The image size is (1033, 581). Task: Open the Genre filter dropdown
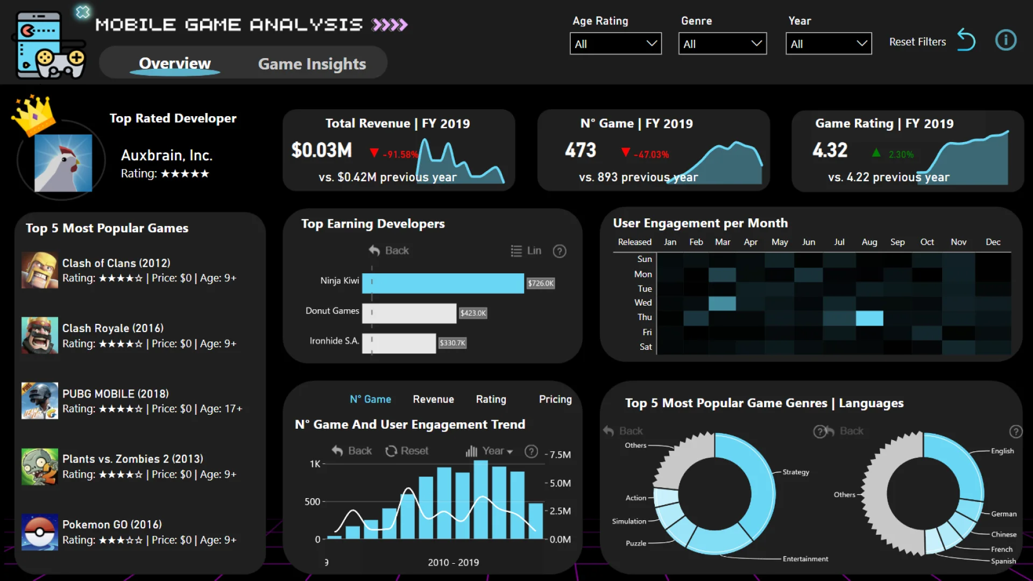(722, 44)
